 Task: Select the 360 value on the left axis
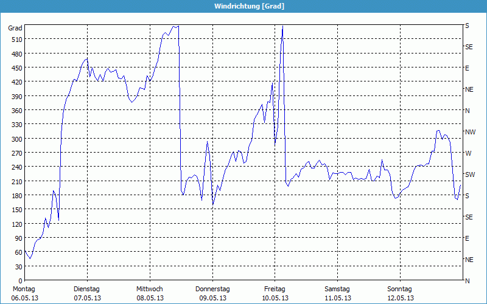16,111
